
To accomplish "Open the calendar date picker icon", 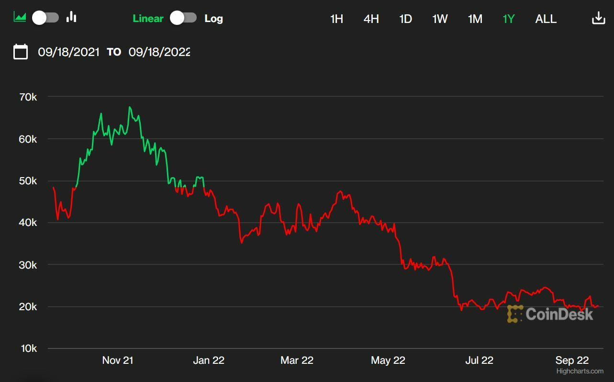I will coord(21,52).
